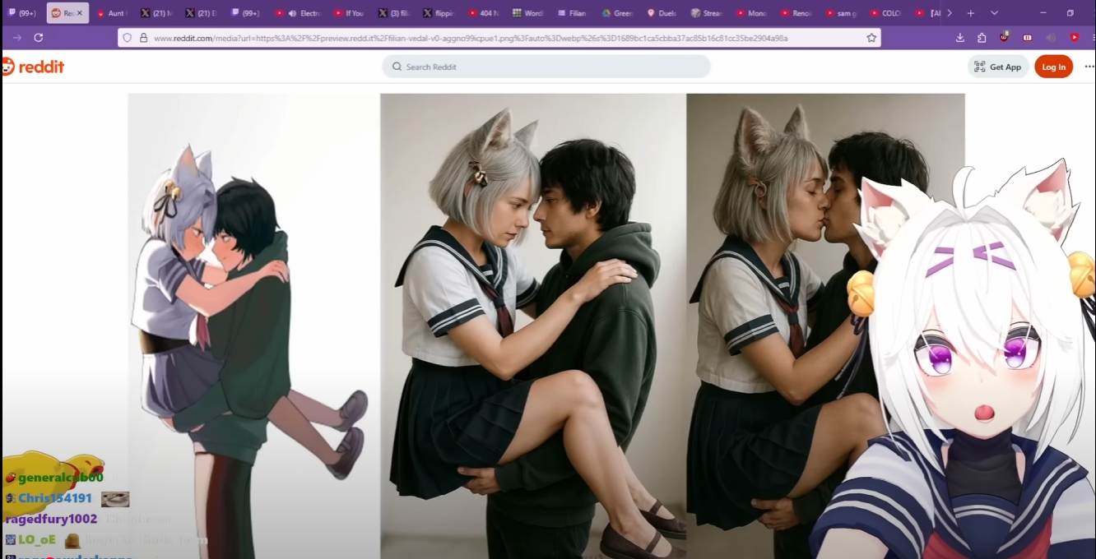Click the faded speaker extension icon

pos(1051,38)
